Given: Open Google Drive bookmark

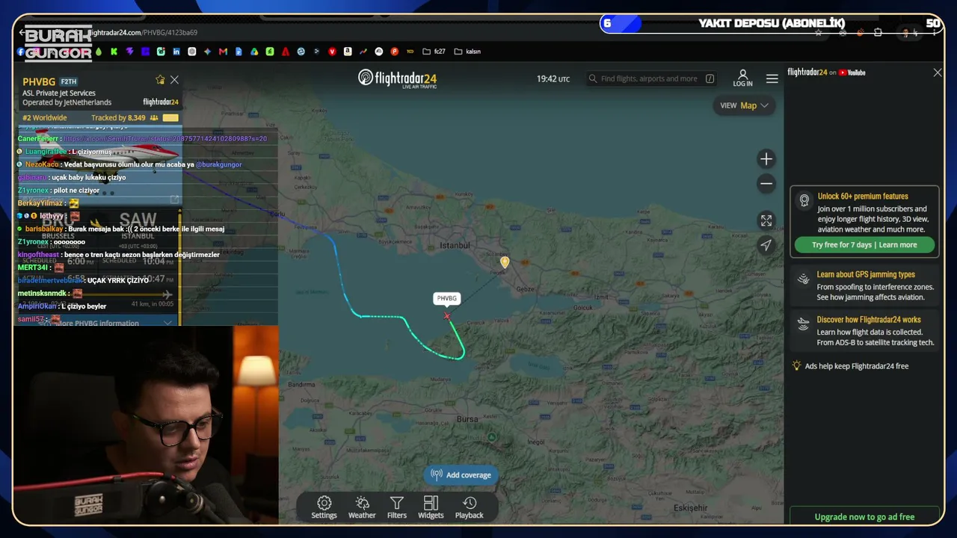Looking at the screenshot, I should pos(254,52).
